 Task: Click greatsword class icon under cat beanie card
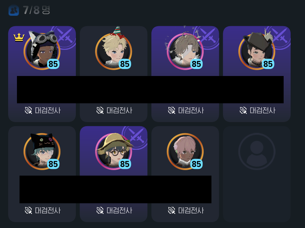tap(28, 210)
